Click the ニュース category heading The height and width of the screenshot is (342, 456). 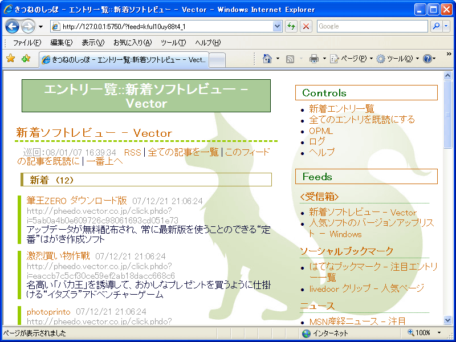pyautogui.click(x=317, y=306)
